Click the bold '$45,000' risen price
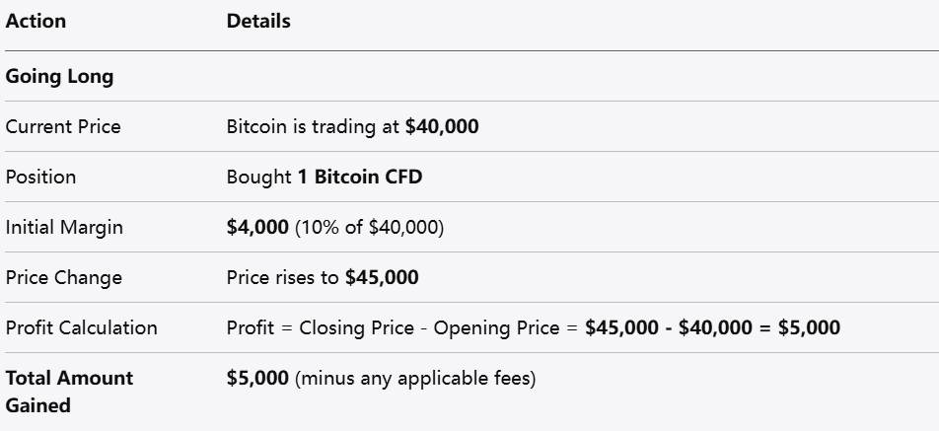939x431 pixels. pos(382,278)
